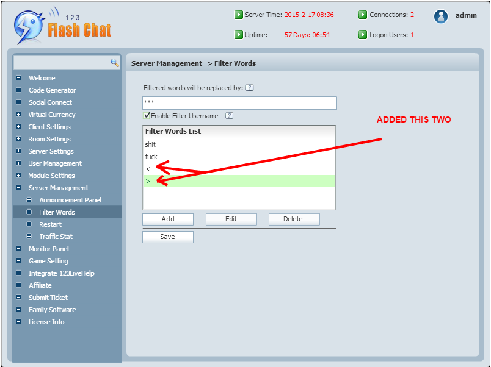Click the filtered words replacement input field
The height and width of the screenshot is (367, 491).
[x=239, y=102]
